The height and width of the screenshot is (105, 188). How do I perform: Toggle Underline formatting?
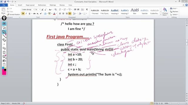29,14
